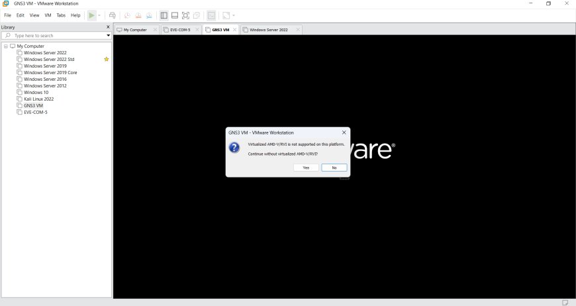The image size is (576, 306).
Task: Click Yes to continue without AMD-V/RVI
Action: pyautogui.click(x=306, y=168)
